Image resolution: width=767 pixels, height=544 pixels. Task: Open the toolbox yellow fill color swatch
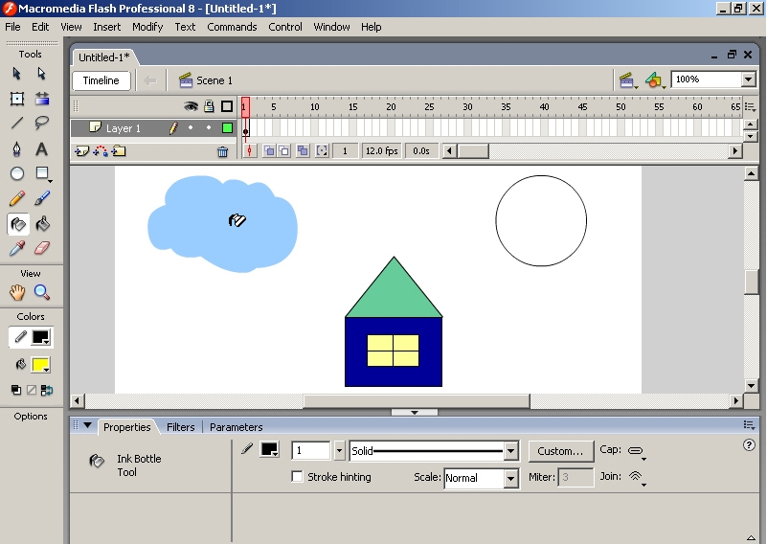pyautogui.click(x=40, y=365)
